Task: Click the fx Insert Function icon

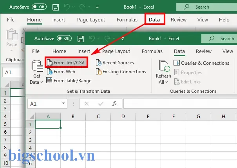Action: (114, 104)
